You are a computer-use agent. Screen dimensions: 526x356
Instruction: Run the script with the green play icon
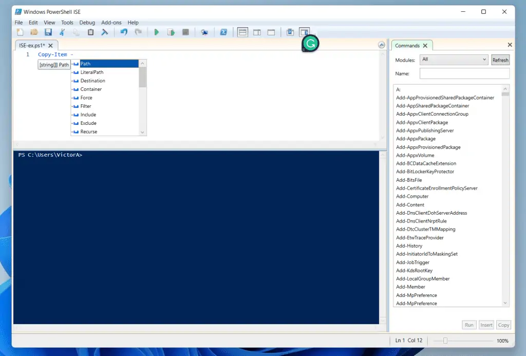point(156,32)
